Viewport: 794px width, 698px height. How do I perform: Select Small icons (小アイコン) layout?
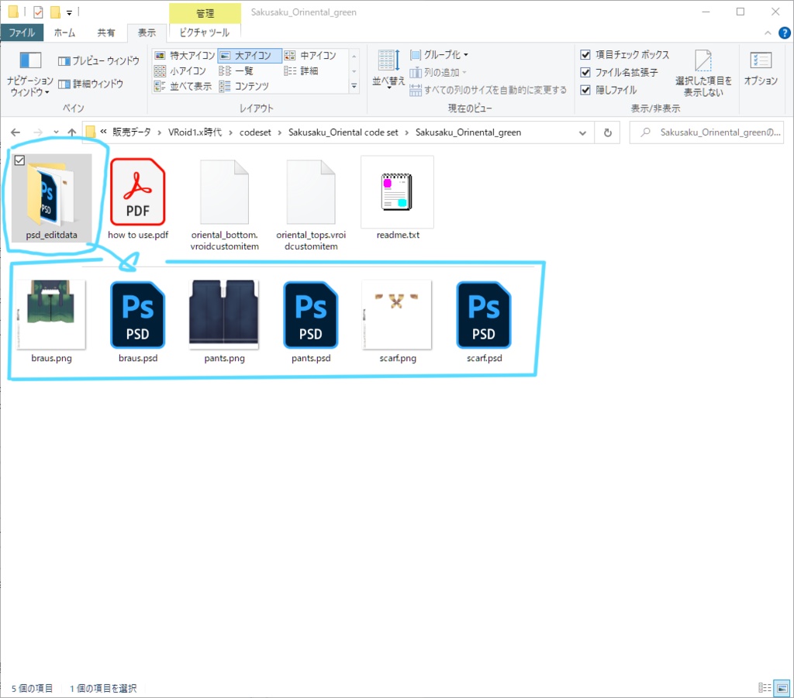[180, 70]
